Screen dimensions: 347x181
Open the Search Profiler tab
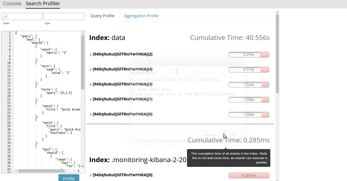pos(43,4)
